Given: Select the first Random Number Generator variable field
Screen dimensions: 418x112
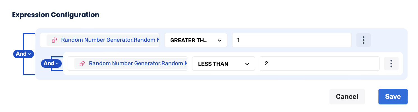Looking at the screenshot, I should tap(109, 40).
